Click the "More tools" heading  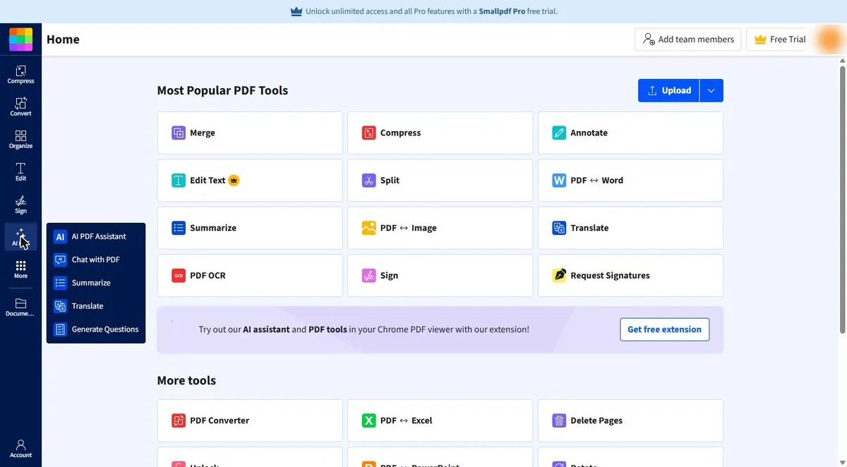click(x=186, y=380)
